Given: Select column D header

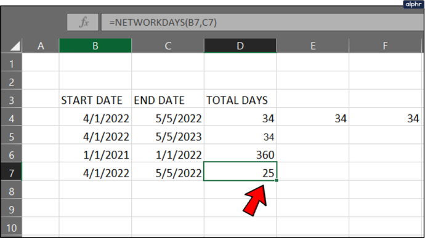Looking at the screenshot, I should pos(240,46).
